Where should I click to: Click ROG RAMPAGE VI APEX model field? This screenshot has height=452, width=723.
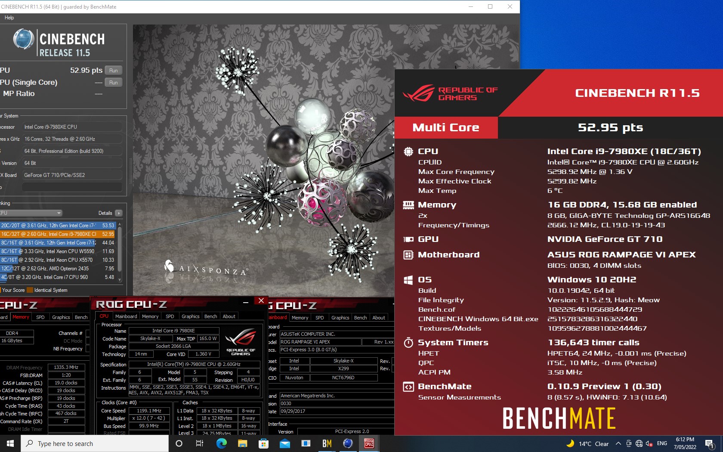(320, 342)
